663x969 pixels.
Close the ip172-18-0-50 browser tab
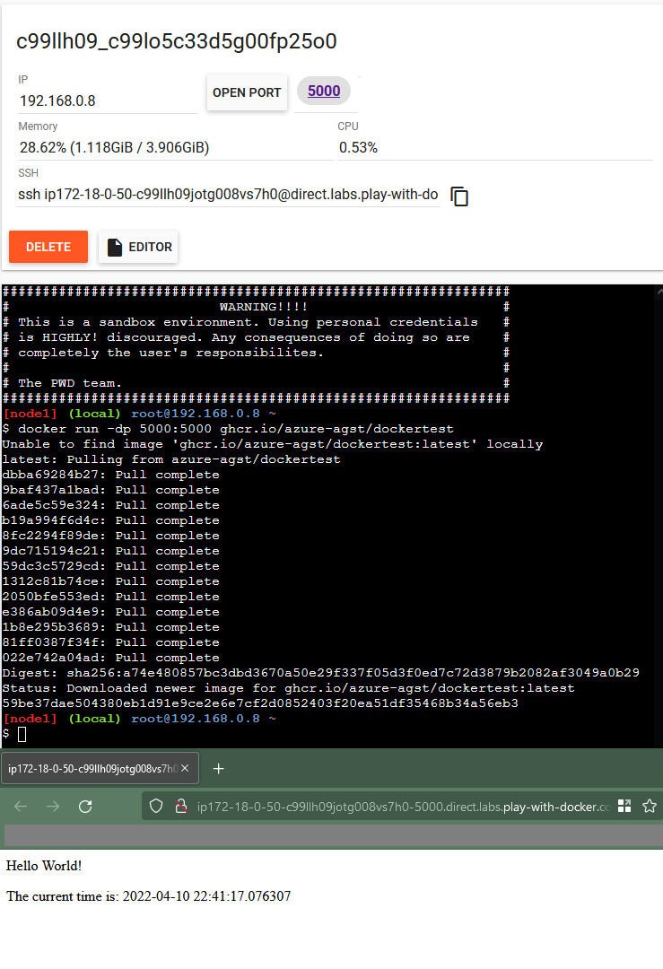tap(185, 768)
